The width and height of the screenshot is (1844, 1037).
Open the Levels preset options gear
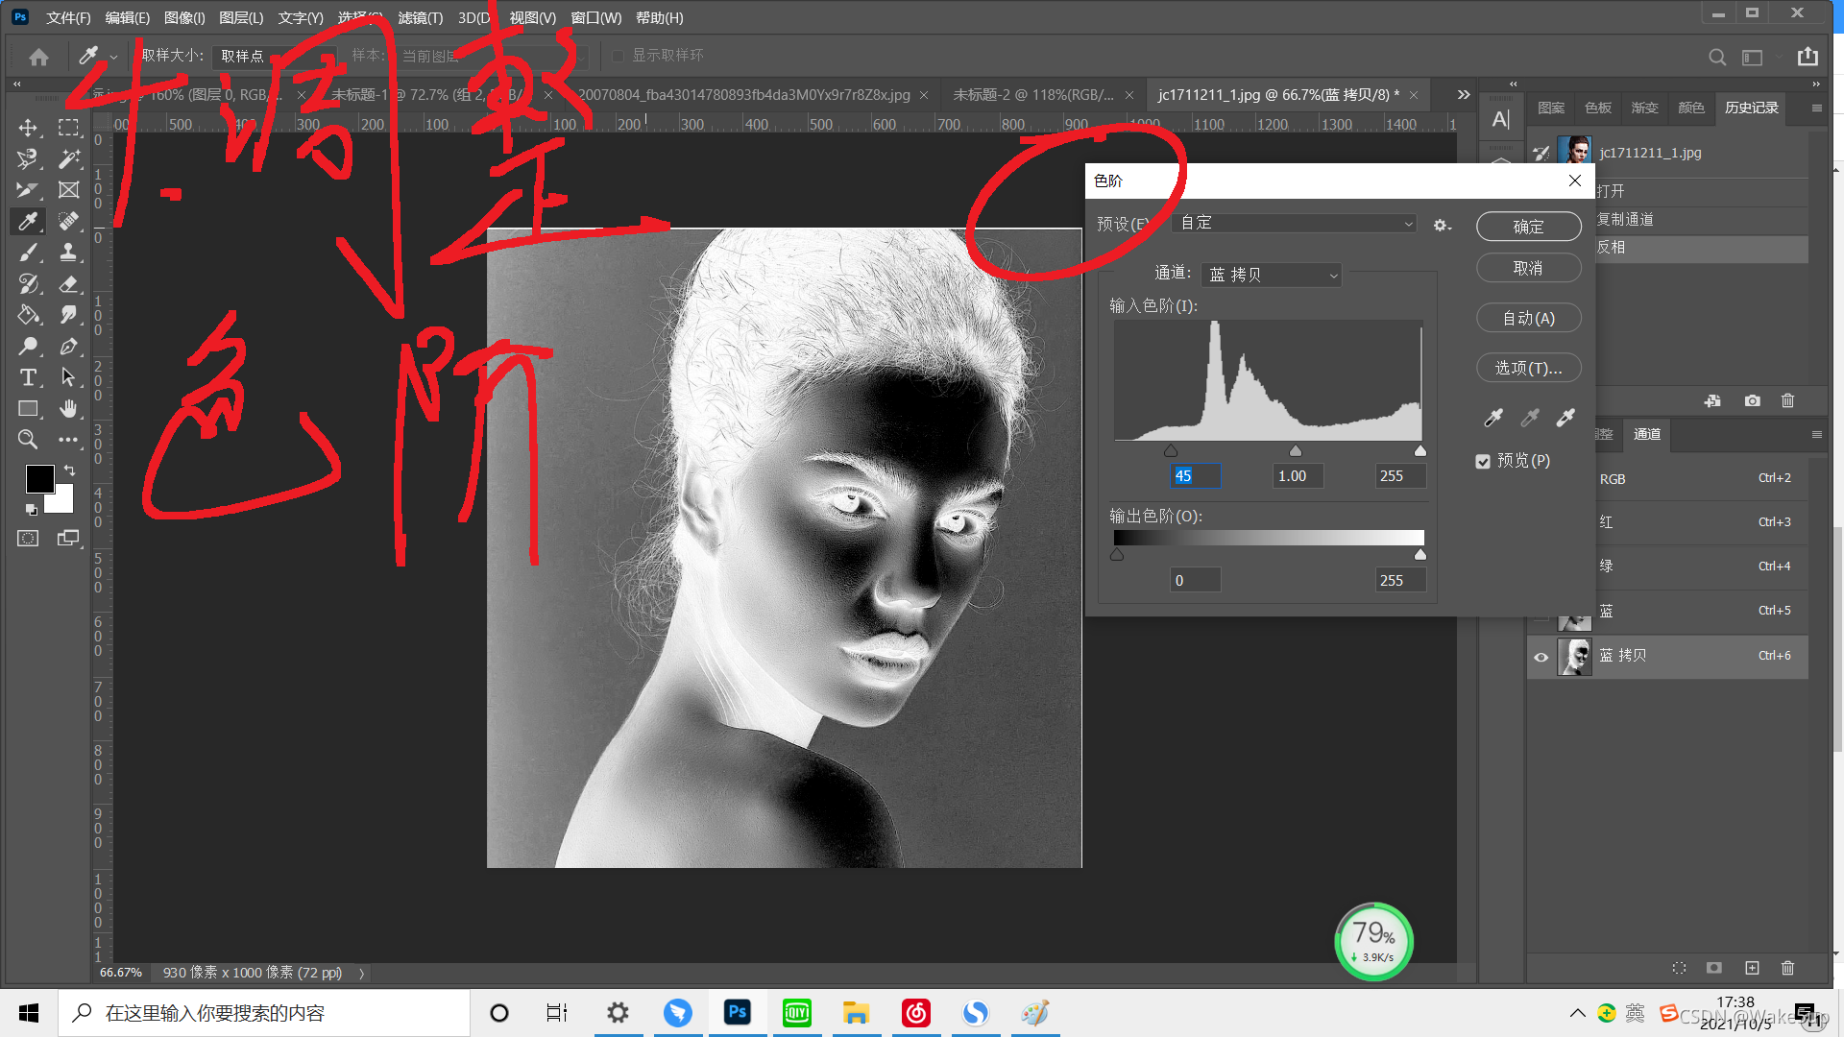[1441, 225]
